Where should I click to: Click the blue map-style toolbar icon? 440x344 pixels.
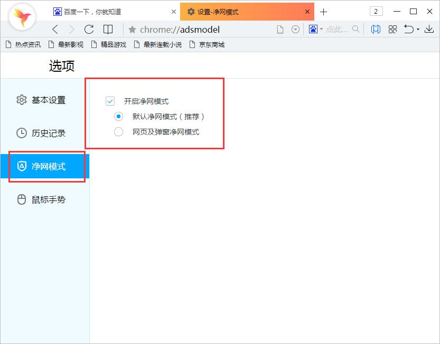tap(376, 30)
